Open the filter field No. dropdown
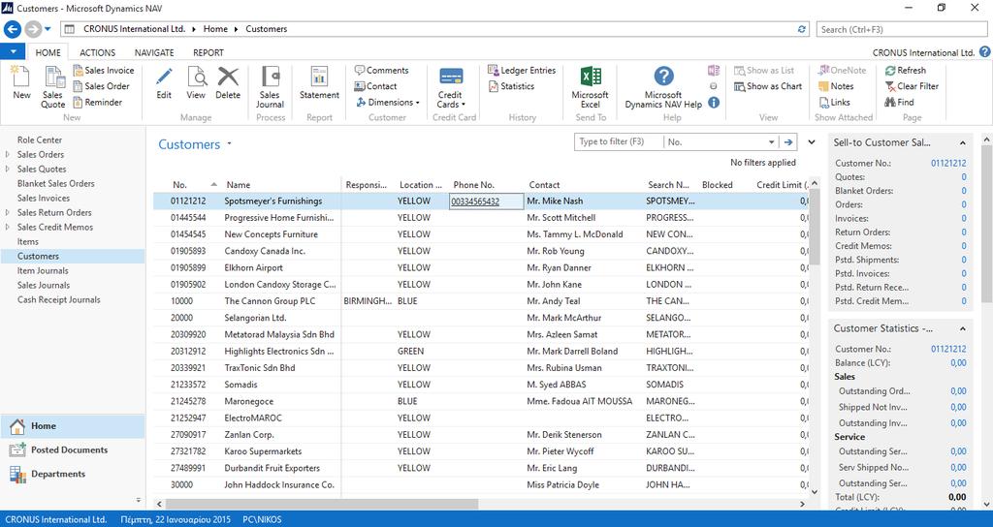The height and width of the screenshot is (527, 993). [771, 142]
